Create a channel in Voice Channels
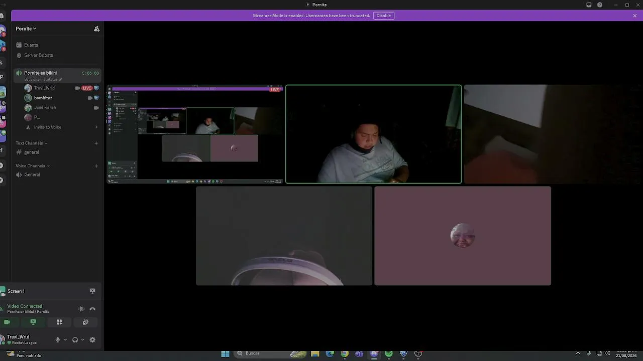This screenshot has width=643, height=361. click(x=96, y=166)
